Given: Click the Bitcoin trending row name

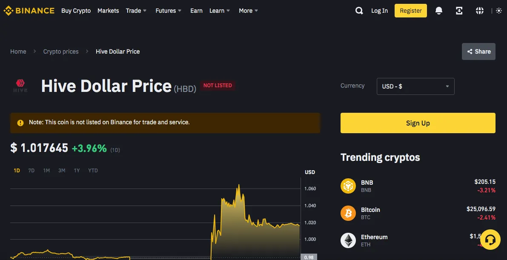Looking at the screenshot, I should coord(370,209).
